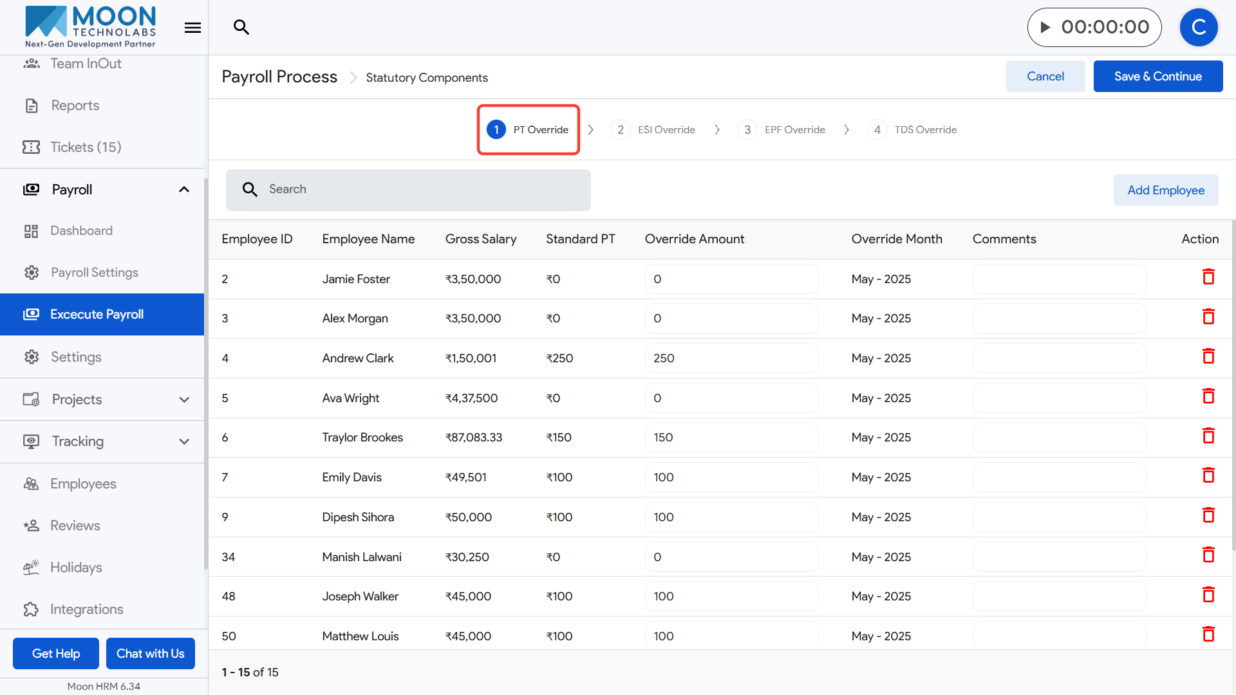1236x695 pixels.
Task: Edit Traylor Brookes override amount field
Action: [731, 438]
